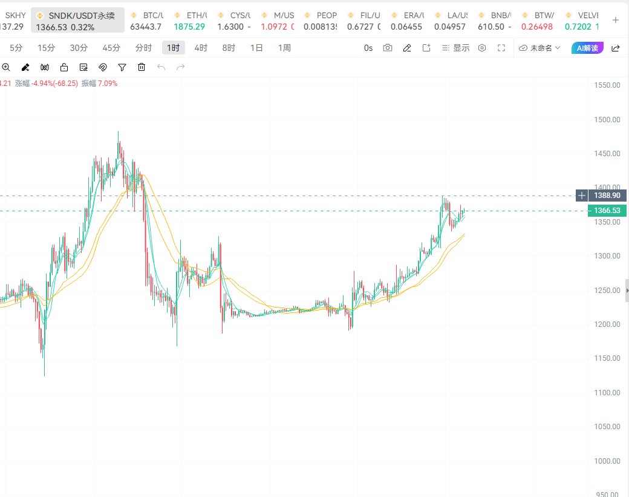The width and height of the screenshot is (629, 497).
Task: Switch to the 30分 timeframe
Action: click(x=79, y=48)
